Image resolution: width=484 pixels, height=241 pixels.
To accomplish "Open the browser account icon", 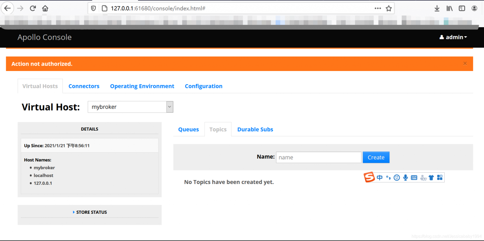I will pos(475,8).
